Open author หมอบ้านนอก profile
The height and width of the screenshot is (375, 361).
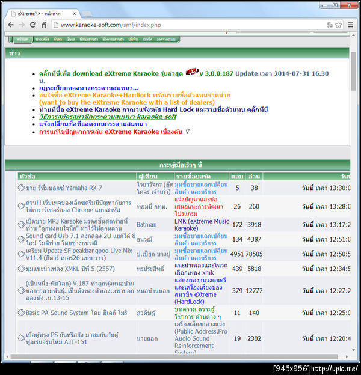pyautogui.click(x=153, y=291)
